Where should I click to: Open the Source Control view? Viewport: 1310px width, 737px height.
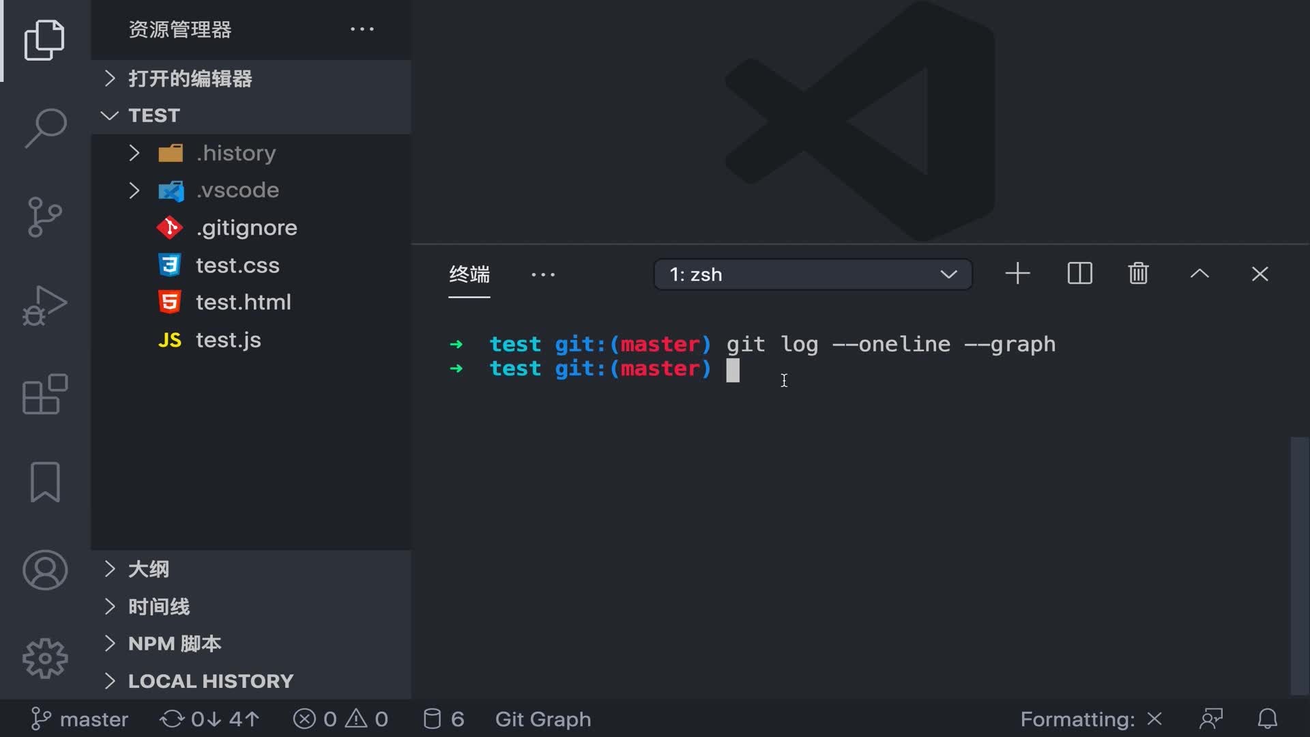[x=45, y=217]
